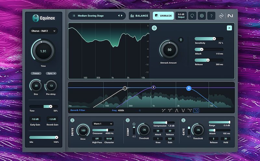This screenshot has height=161, width=260.
Task: Adjust the Unmask Release slider
Action: click(209, 60)
